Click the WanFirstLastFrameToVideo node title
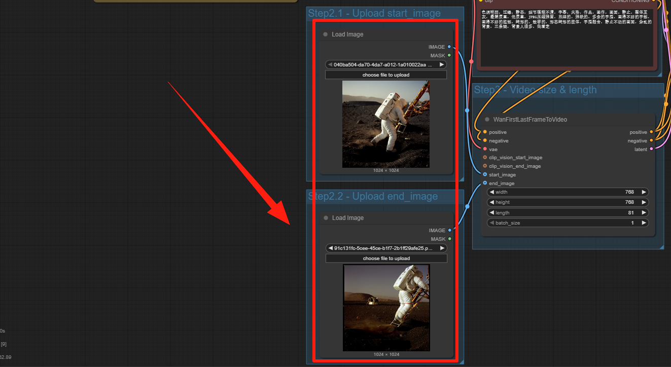 (530, 120)
